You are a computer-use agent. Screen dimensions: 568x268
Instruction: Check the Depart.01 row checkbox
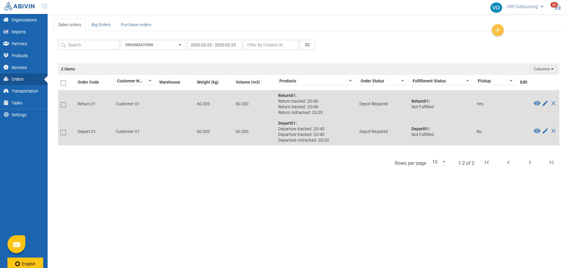pyautogui.click(x=63, y=132)
